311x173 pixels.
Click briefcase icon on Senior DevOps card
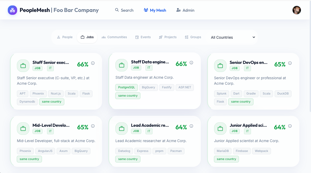220,66
